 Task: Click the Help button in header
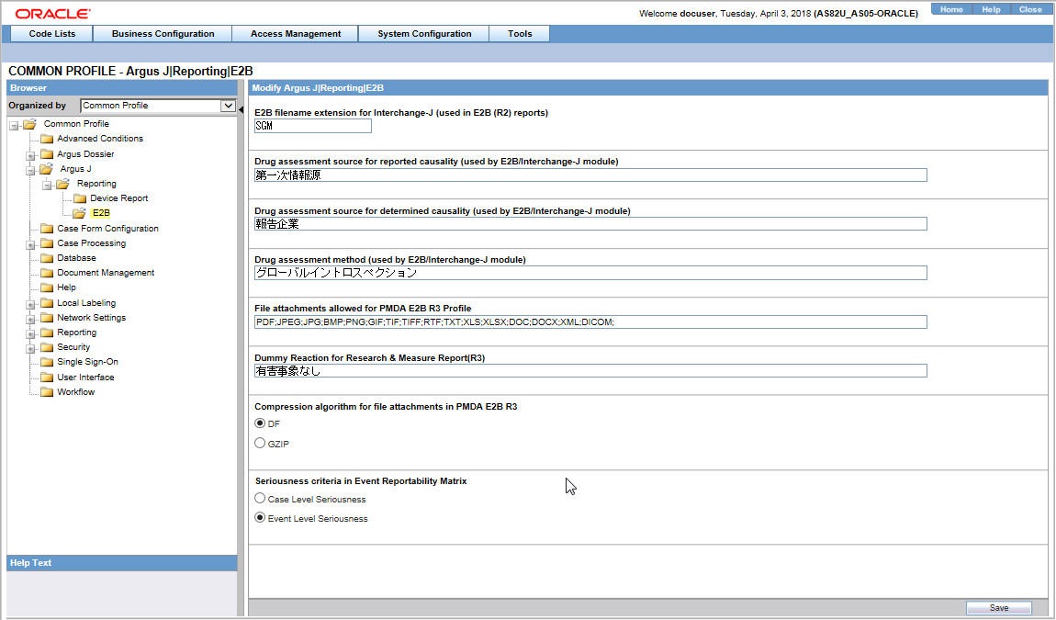pyautogui.click(x=991, y=9)
